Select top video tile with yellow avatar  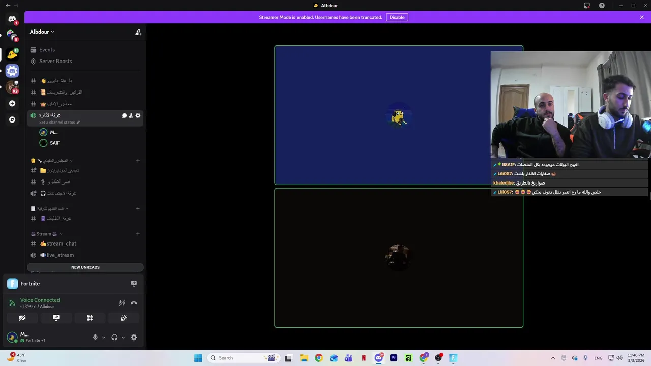[x=399, y=115]
